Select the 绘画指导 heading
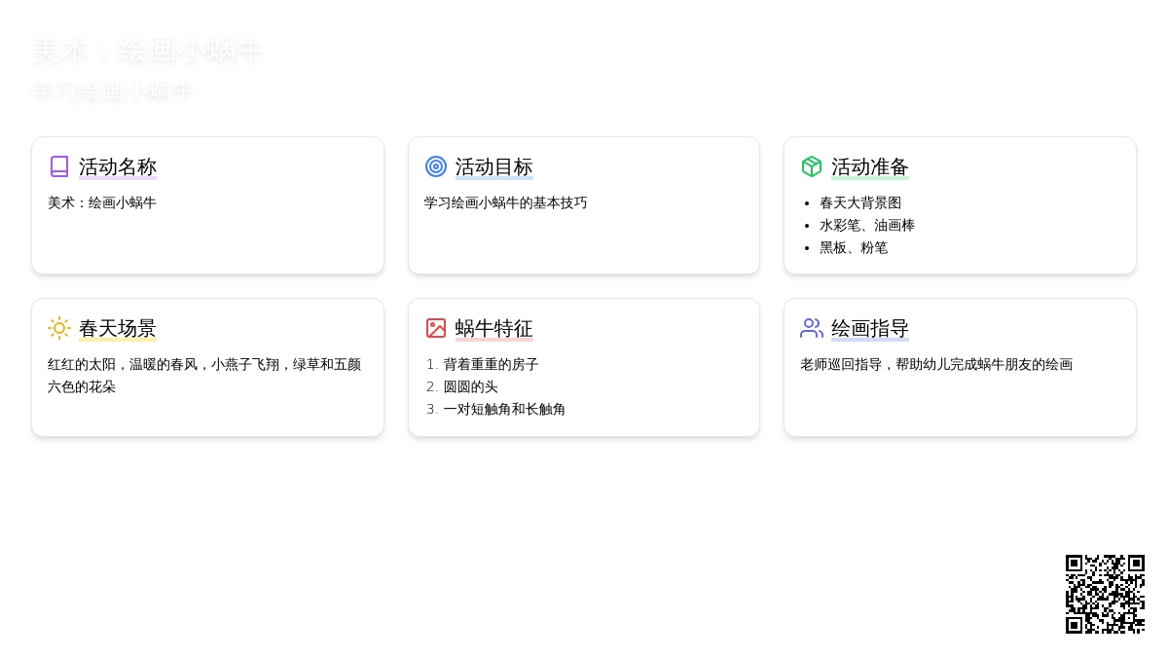Viewport: 1168px width, 657px height. tap(870, 328)
